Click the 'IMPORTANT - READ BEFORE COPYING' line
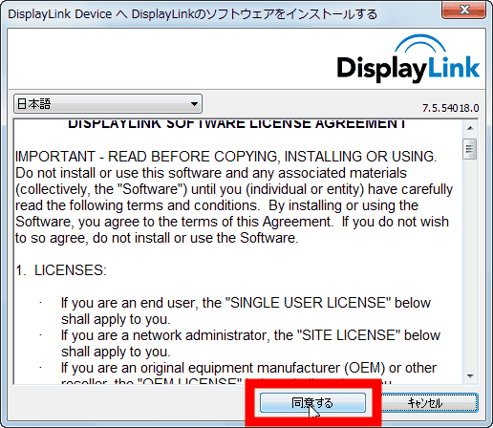 pyautogui.click(x=226, y=157)
